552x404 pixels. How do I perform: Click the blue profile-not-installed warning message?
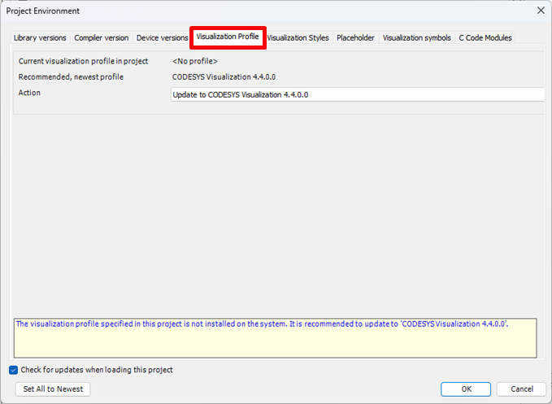pyautogui.click(x=263, y=324)
